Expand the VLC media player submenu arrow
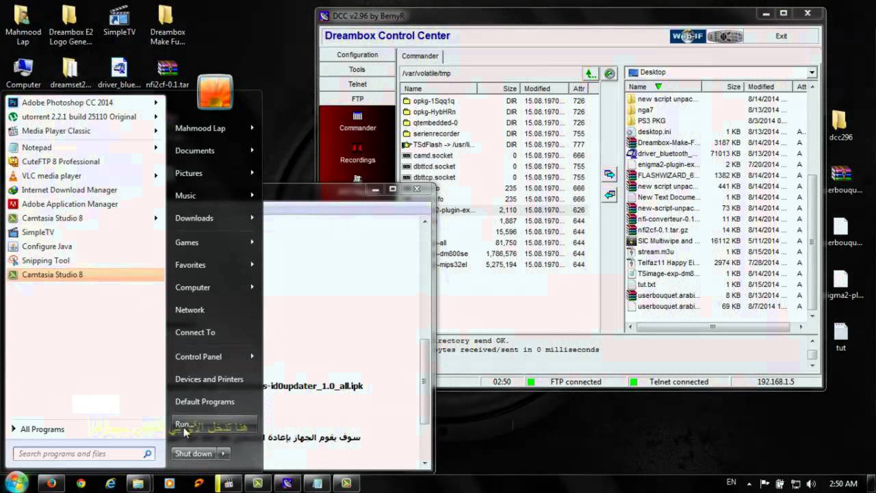876x493 pixels. tap(156, 176)
